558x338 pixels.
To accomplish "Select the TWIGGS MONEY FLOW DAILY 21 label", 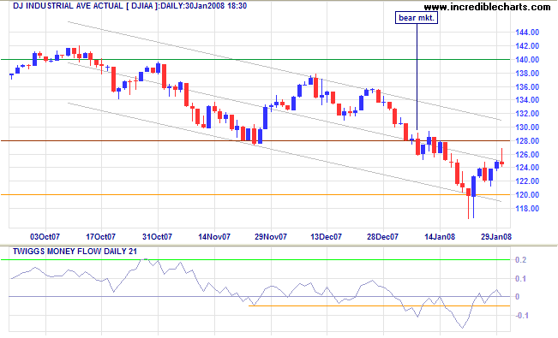I will [x=75, y=252].
